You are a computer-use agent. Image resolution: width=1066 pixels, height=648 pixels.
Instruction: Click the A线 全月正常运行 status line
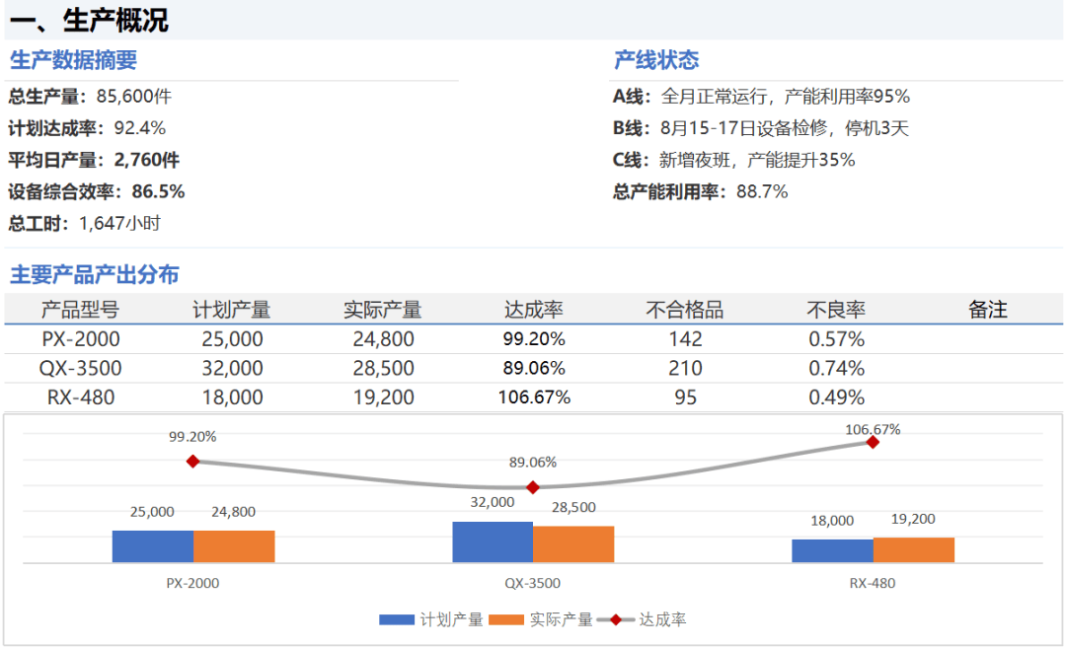761,97
